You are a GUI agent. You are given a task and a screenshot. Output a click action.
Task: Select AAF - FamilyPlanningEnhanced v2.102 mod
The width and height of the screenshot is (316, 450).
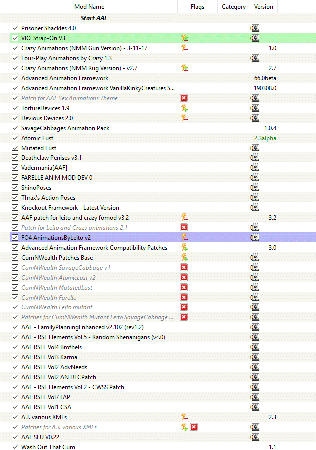coord(82,327)
